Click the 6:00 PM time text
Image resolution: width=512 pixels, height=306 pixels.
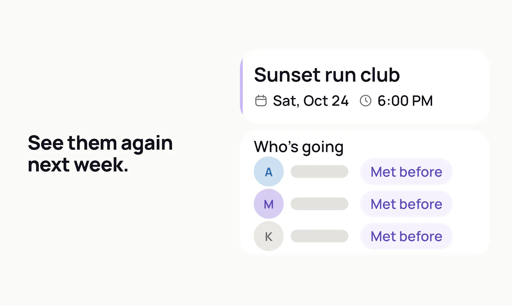(405, 101)
